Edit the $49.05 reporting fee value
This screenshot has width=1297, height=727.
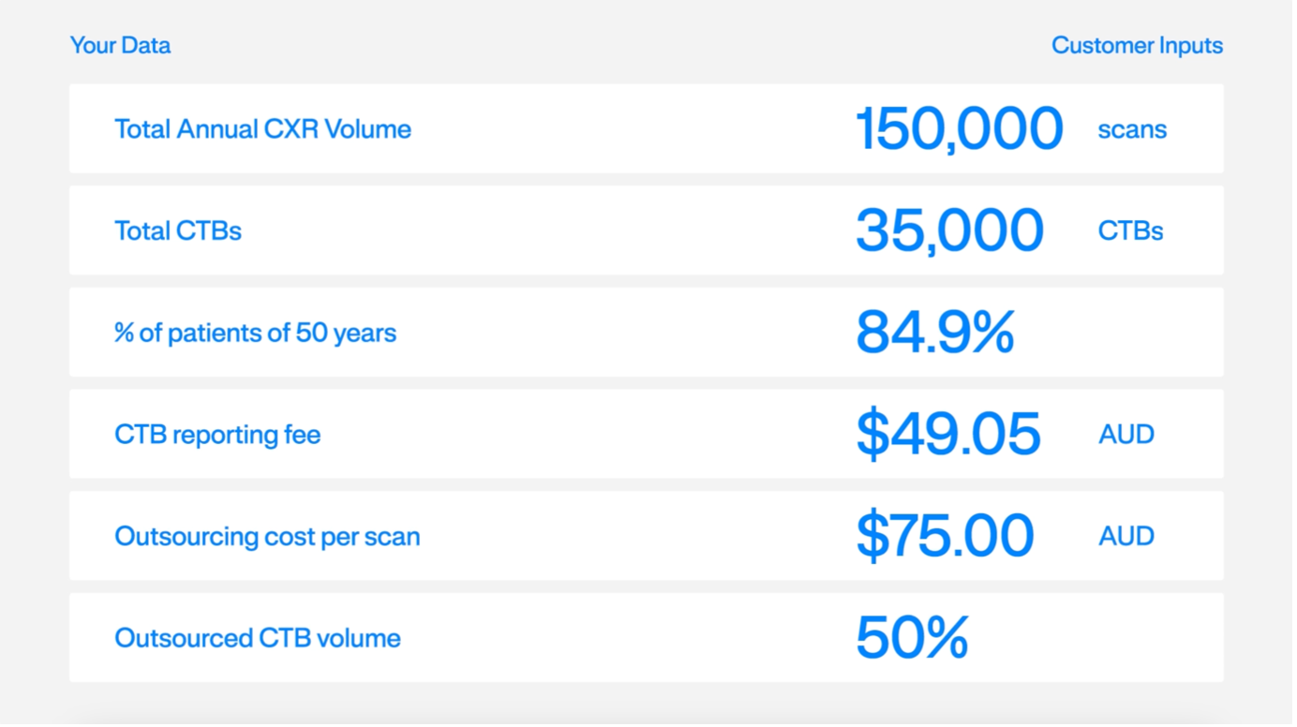pos(947,434)
